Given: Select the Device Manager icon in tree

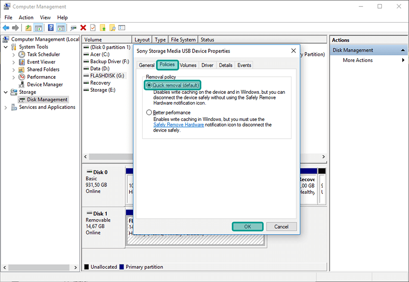Looking at the screenshot, I should [x=22, y=84].
